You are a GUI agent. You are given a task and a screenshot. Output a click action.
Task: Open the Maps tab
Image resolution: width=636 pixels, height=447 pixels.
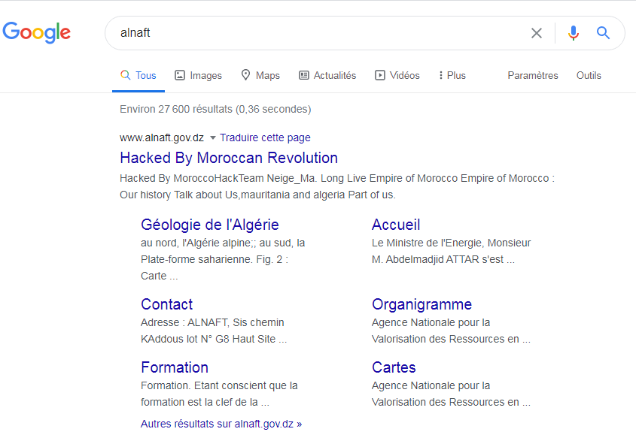(x=260, y=75)
